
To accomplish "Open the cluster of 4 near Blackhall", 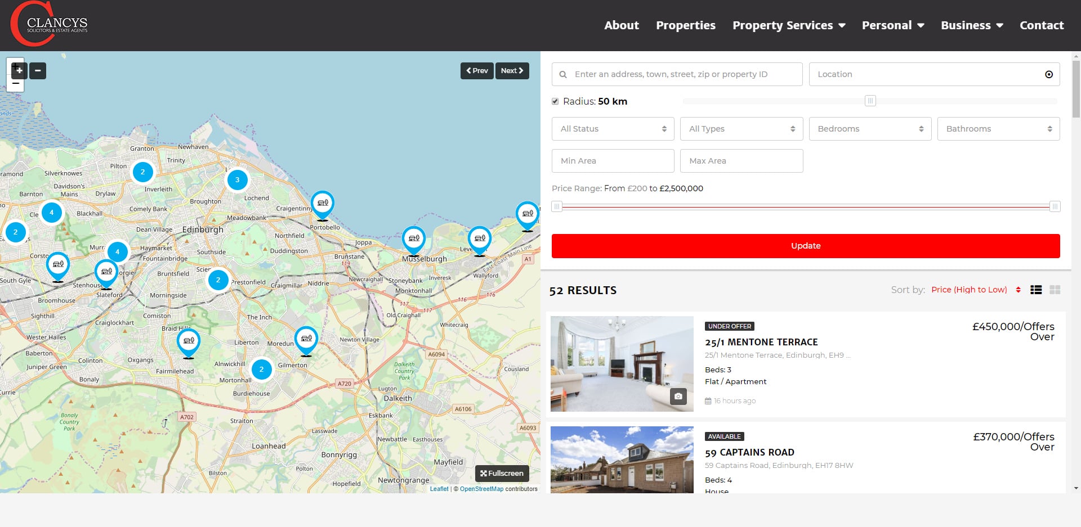I will click(x=51, y=213).
